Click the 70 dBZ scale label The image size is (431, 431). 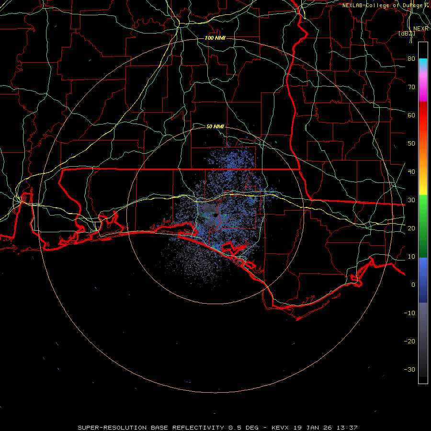[411, 87]
